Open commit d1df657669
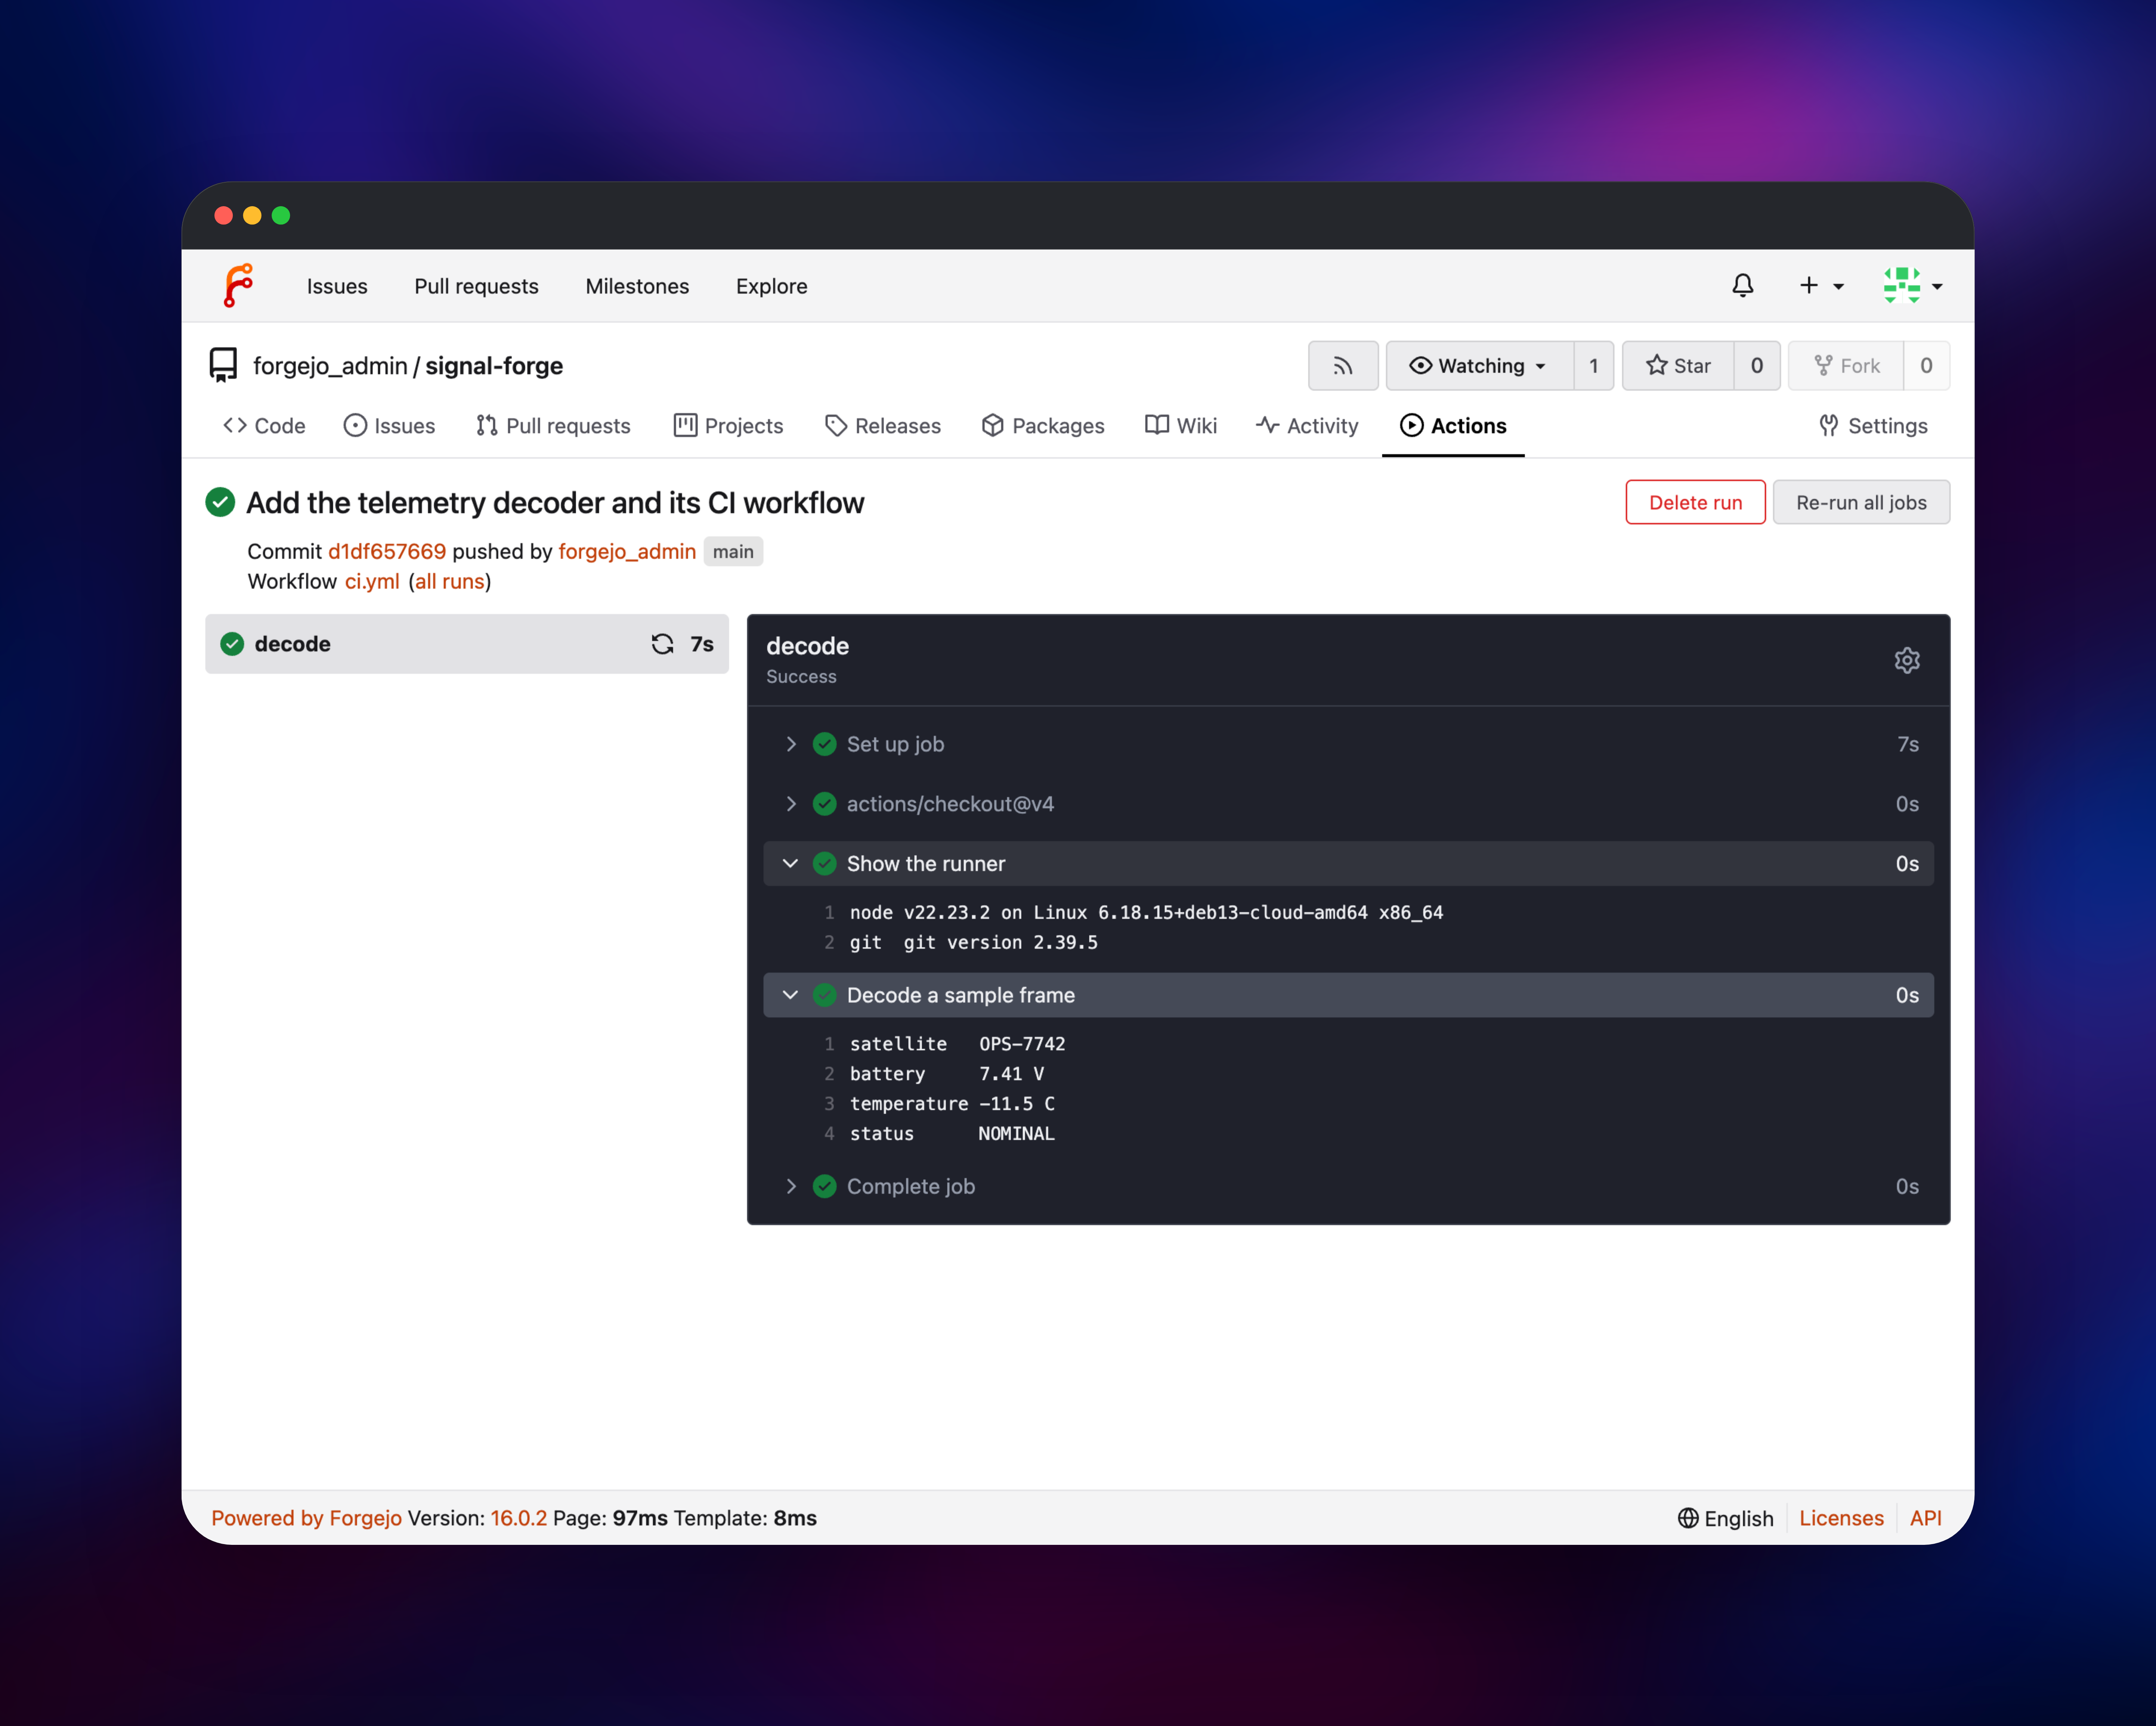Screen dimensions: 2156x1726 coord(387,552)
